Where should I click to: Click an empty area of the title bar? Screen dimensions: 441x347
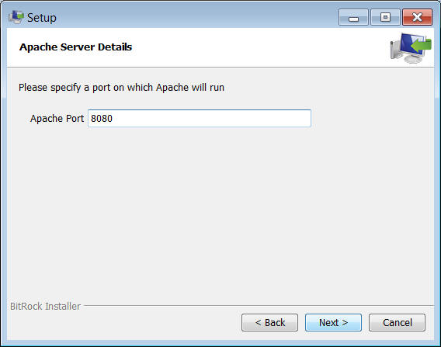[x=197, y=17]
